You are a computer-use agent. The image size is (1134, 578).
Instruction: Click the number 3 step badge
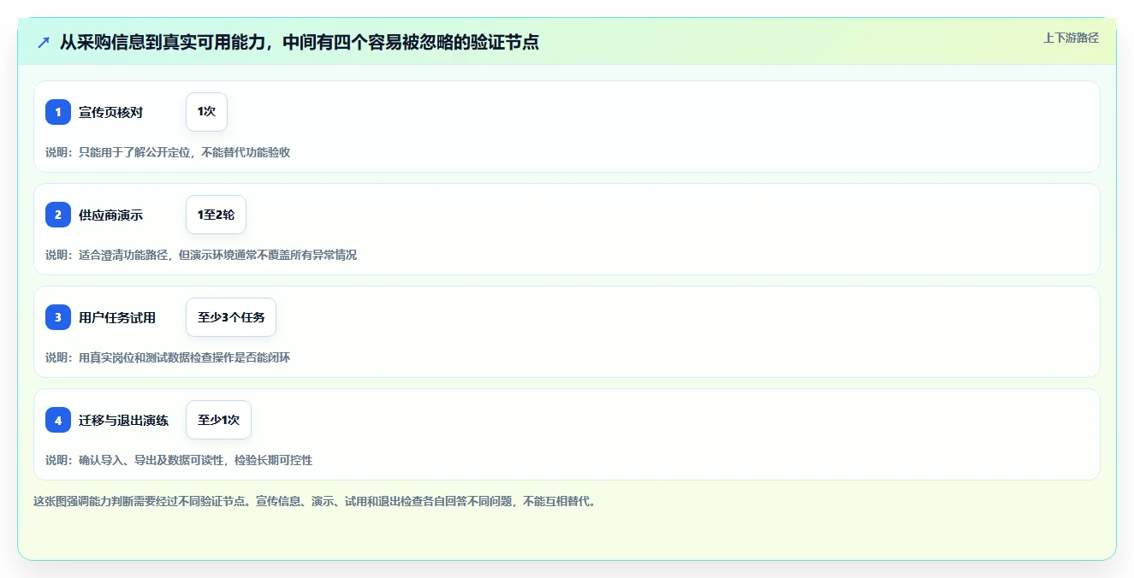(x=58, y=317)
